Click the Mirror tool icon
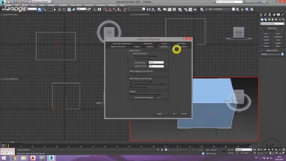The image size is (286, 161). [x=148, y=9]
